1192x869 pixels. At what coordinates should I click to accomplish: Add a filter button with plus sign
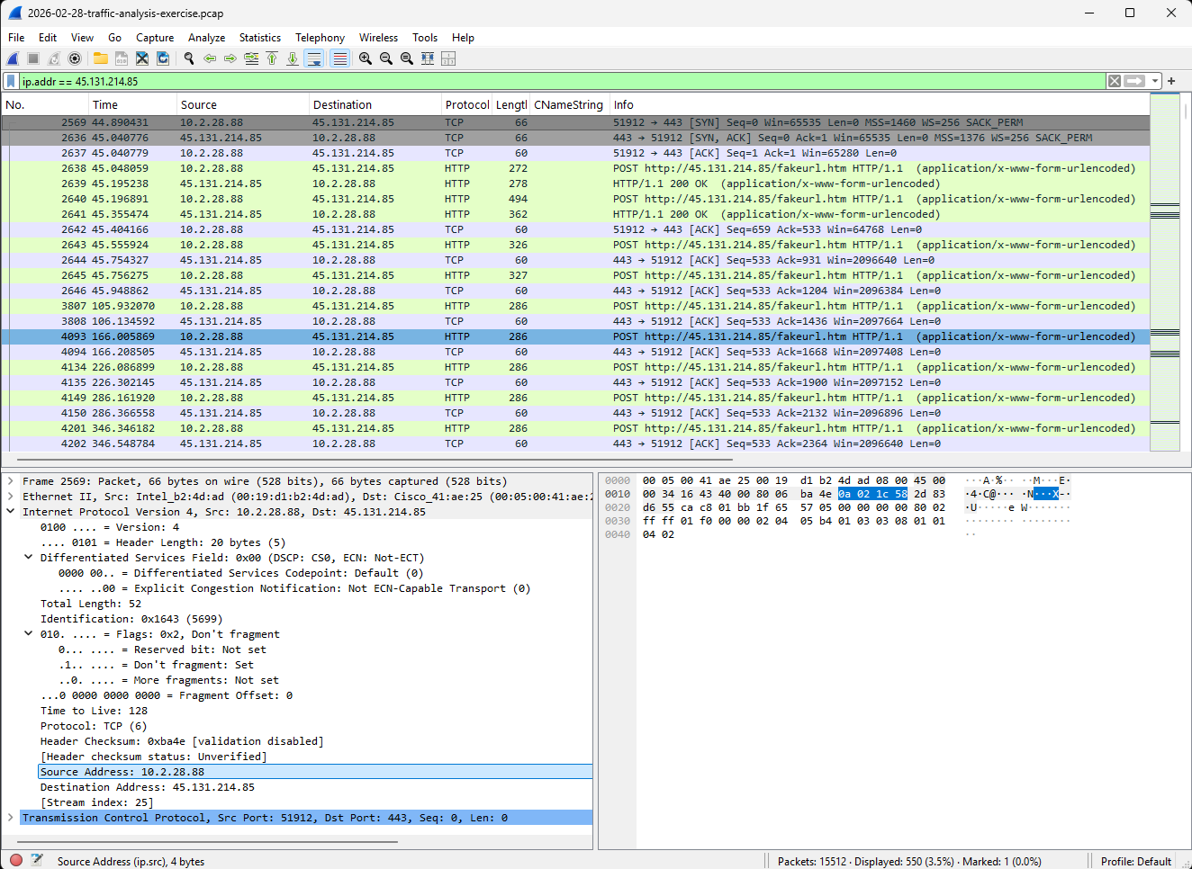[1171, 81]
